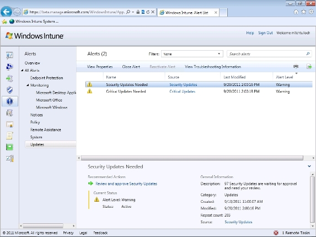Viewport: 316px width, 237px height.
Task: Open Security Updates source link in list
Action: [183, 84]
